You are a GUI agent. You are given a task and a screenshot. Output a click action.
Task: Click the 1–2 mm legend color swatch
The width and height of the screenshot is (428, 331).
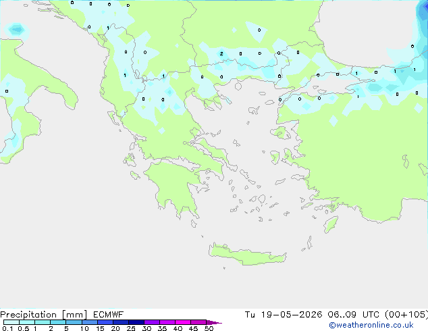tap(43, 322)
